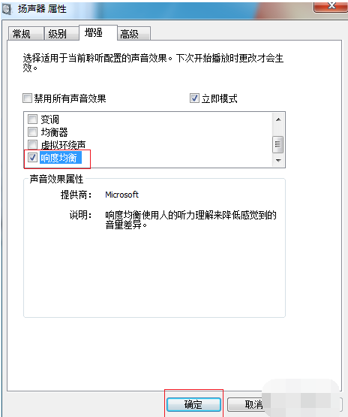Uncheck the 立即模式 checkbox
Image resolution: width=348 pixels, height=417 pixels.
click(194, 98)
